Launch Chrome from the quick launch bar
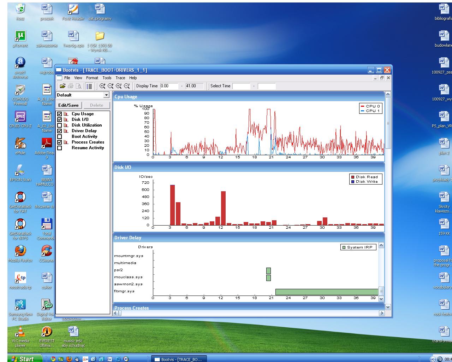This screenshot has height=362, width=452. tap(53, 359)
